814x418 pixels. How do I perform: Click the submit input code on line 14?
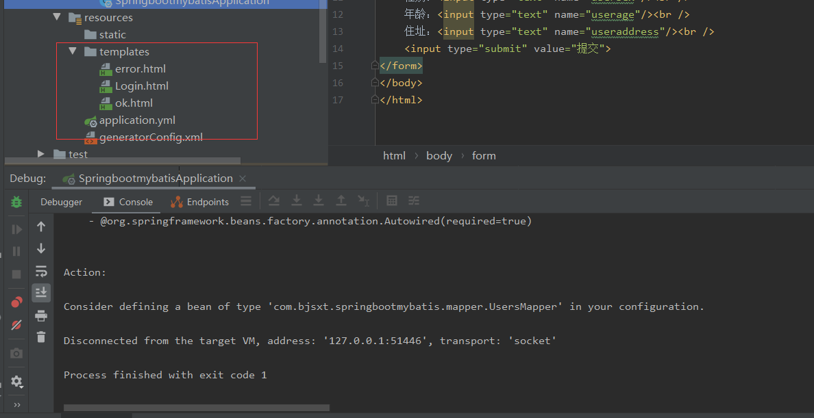pos(508,49)
